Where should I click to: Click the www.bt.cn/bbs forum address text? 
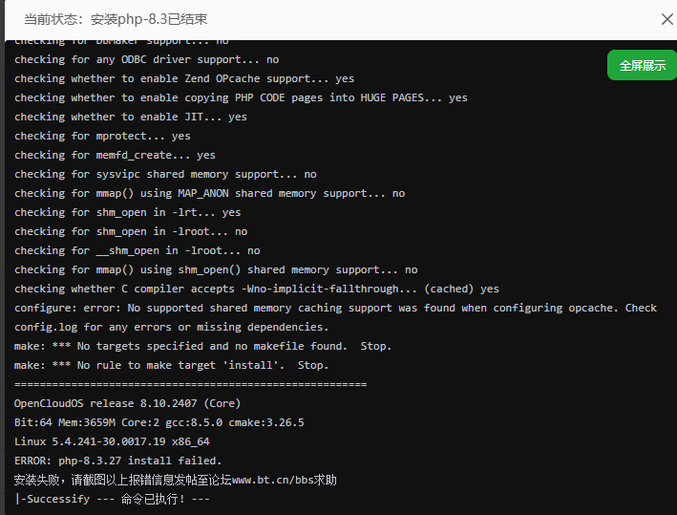pyautogui.click(x=285, y=480)
